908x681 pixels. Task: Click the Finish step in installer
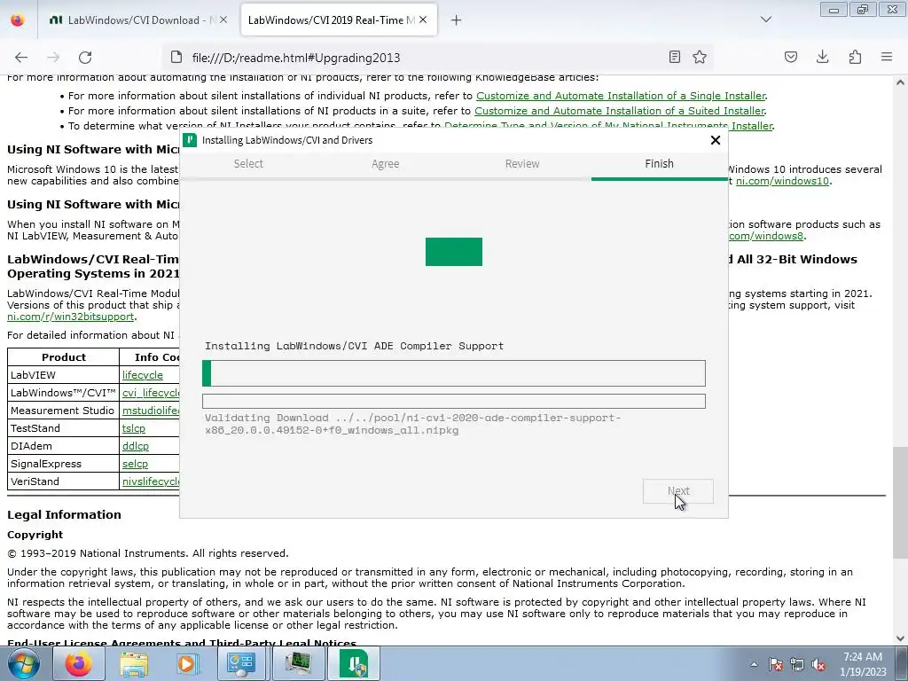[659, 164]
